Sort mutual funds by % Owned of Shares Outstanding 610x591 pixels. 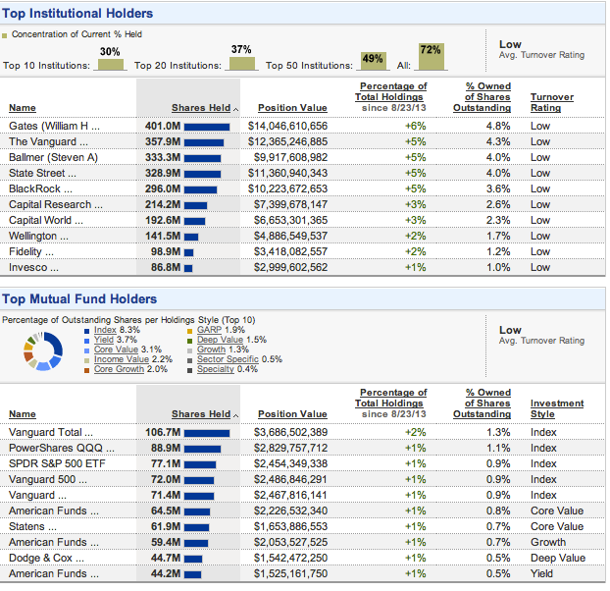tap(482, 403)
